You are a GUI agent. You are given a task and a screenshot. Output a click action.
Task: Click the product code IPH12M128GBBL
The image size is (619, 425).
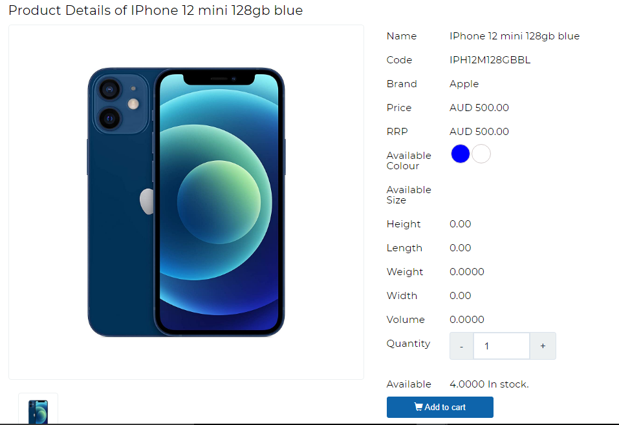[490, 60]
